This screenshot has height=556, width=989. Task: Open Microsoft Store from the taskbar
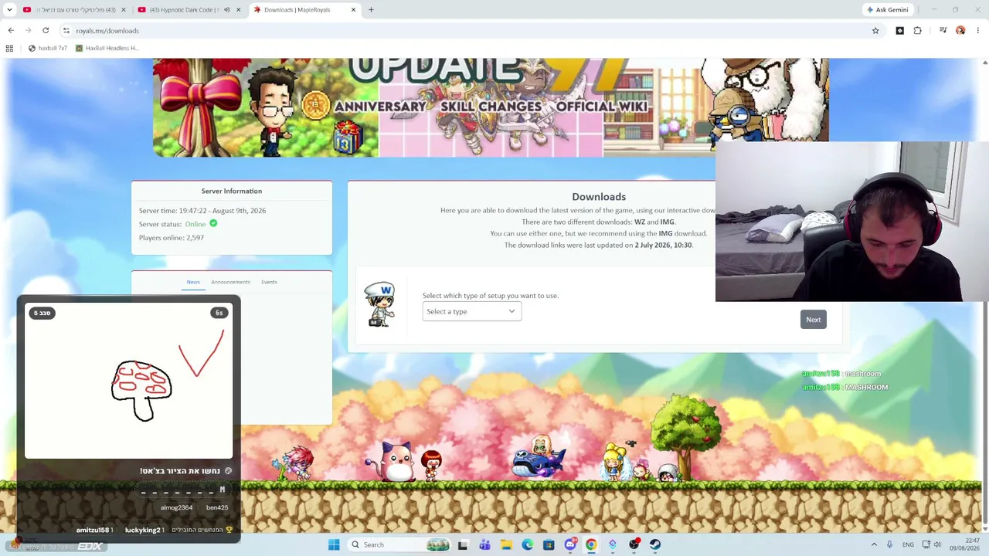tap(549, 544)
